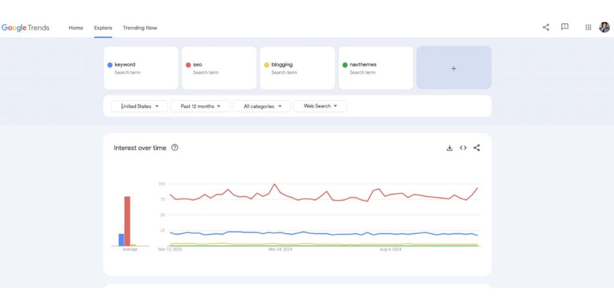The width and height of the screenshot is (614, 307).
Task: Select the Explore tab
Action: (x=103, y=28)
